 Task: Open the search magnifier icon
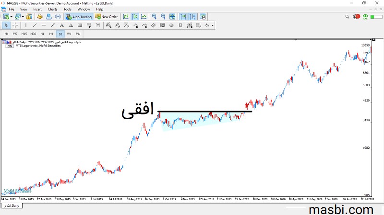348,17
